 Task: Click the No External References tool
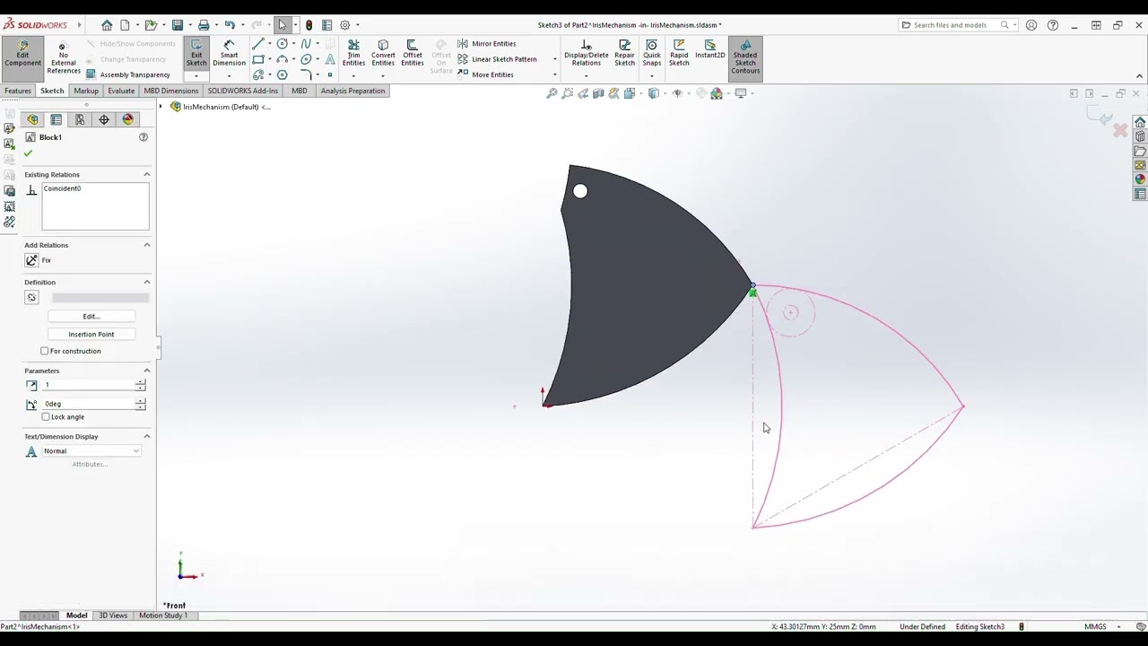(x=63, y=57)
